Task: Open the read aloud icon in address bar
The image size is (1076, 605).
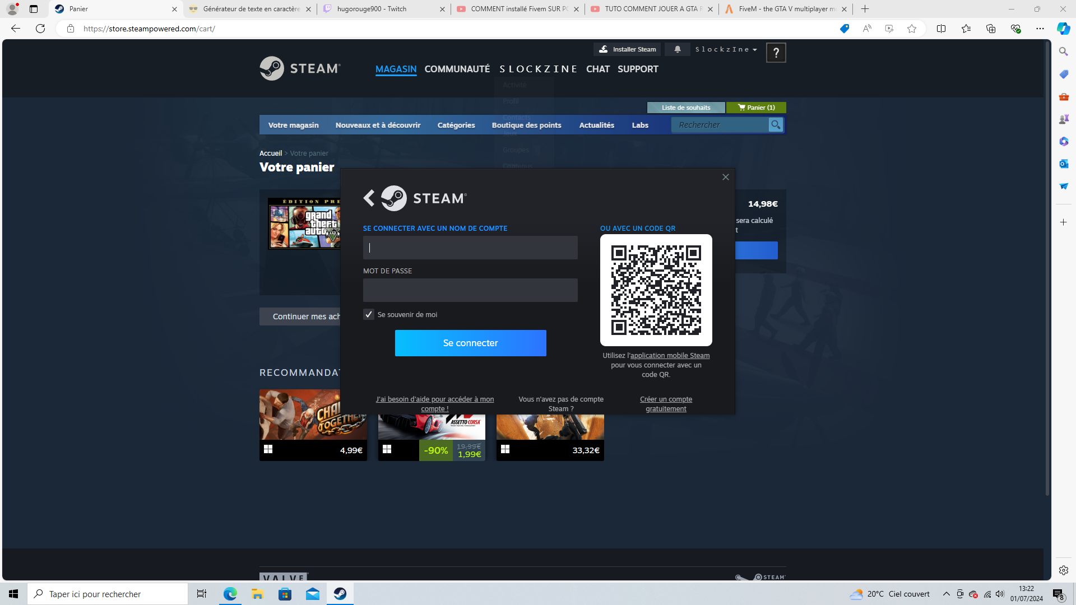Action: pos(867,29)
